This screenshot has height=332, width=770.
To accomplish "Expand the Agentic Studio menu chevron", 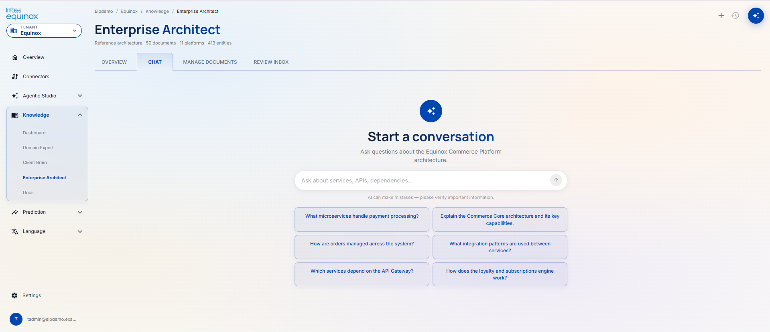I will 80,96.
